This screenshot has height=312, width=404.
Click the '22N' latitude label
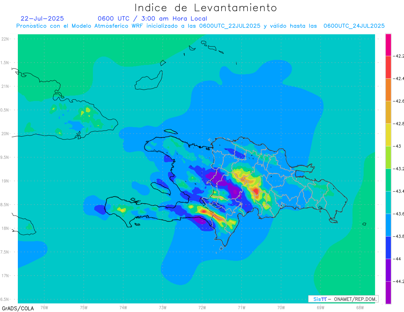5,39
